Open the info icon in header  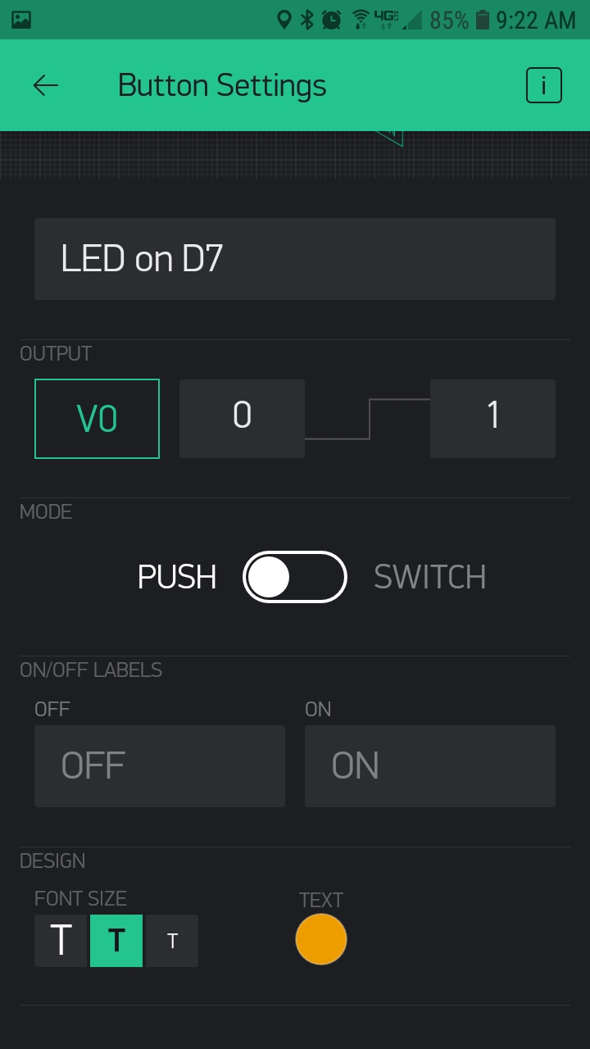pyautogui.click(x=544, y=85)
